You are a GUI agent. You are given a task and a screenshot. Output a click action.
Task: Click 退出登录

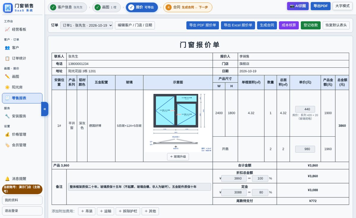(22, 211)
